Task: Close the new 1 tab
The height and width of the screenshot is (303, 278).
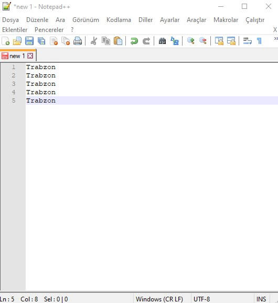Action: click(30, 56)
